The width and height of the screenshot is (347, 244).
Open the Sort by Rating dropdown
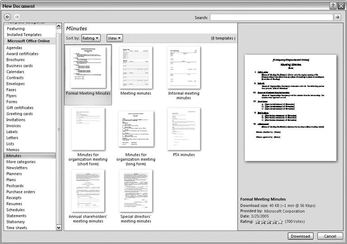(91, 38)
